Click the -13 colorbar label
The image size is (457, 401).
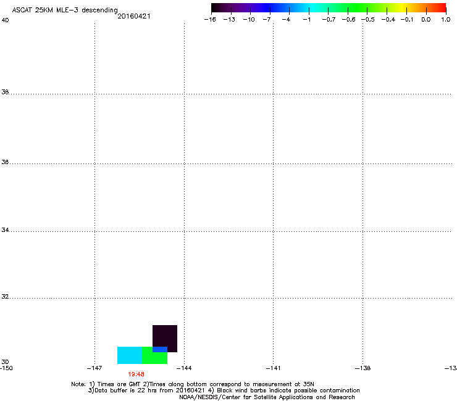point(229,20)
